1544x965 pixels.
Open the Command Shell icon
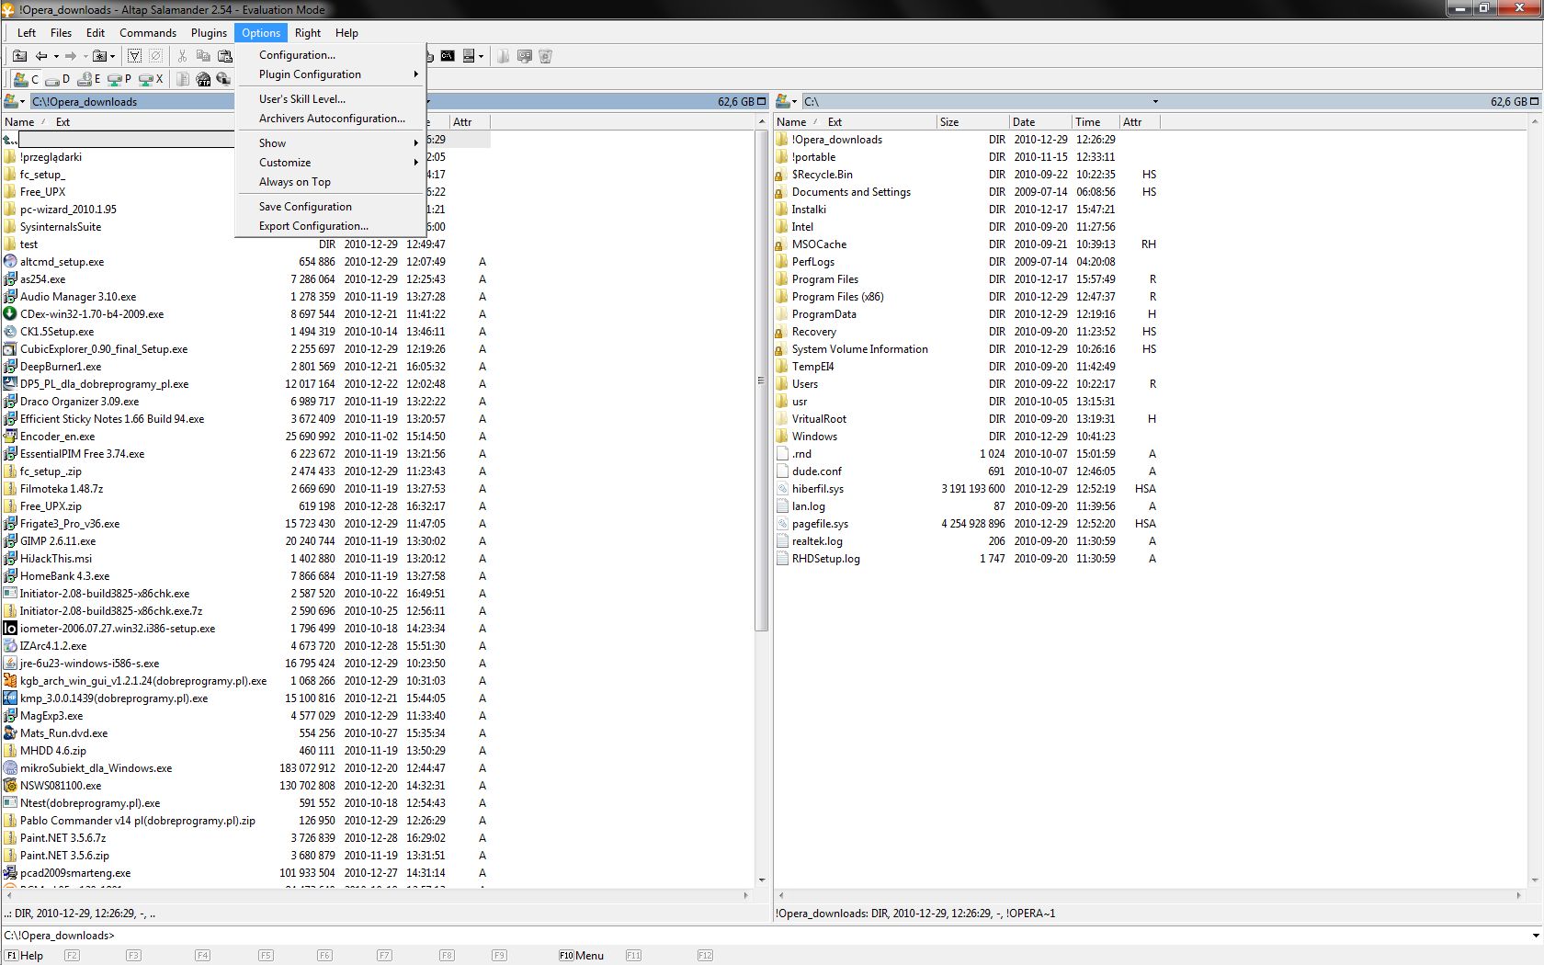447,56
